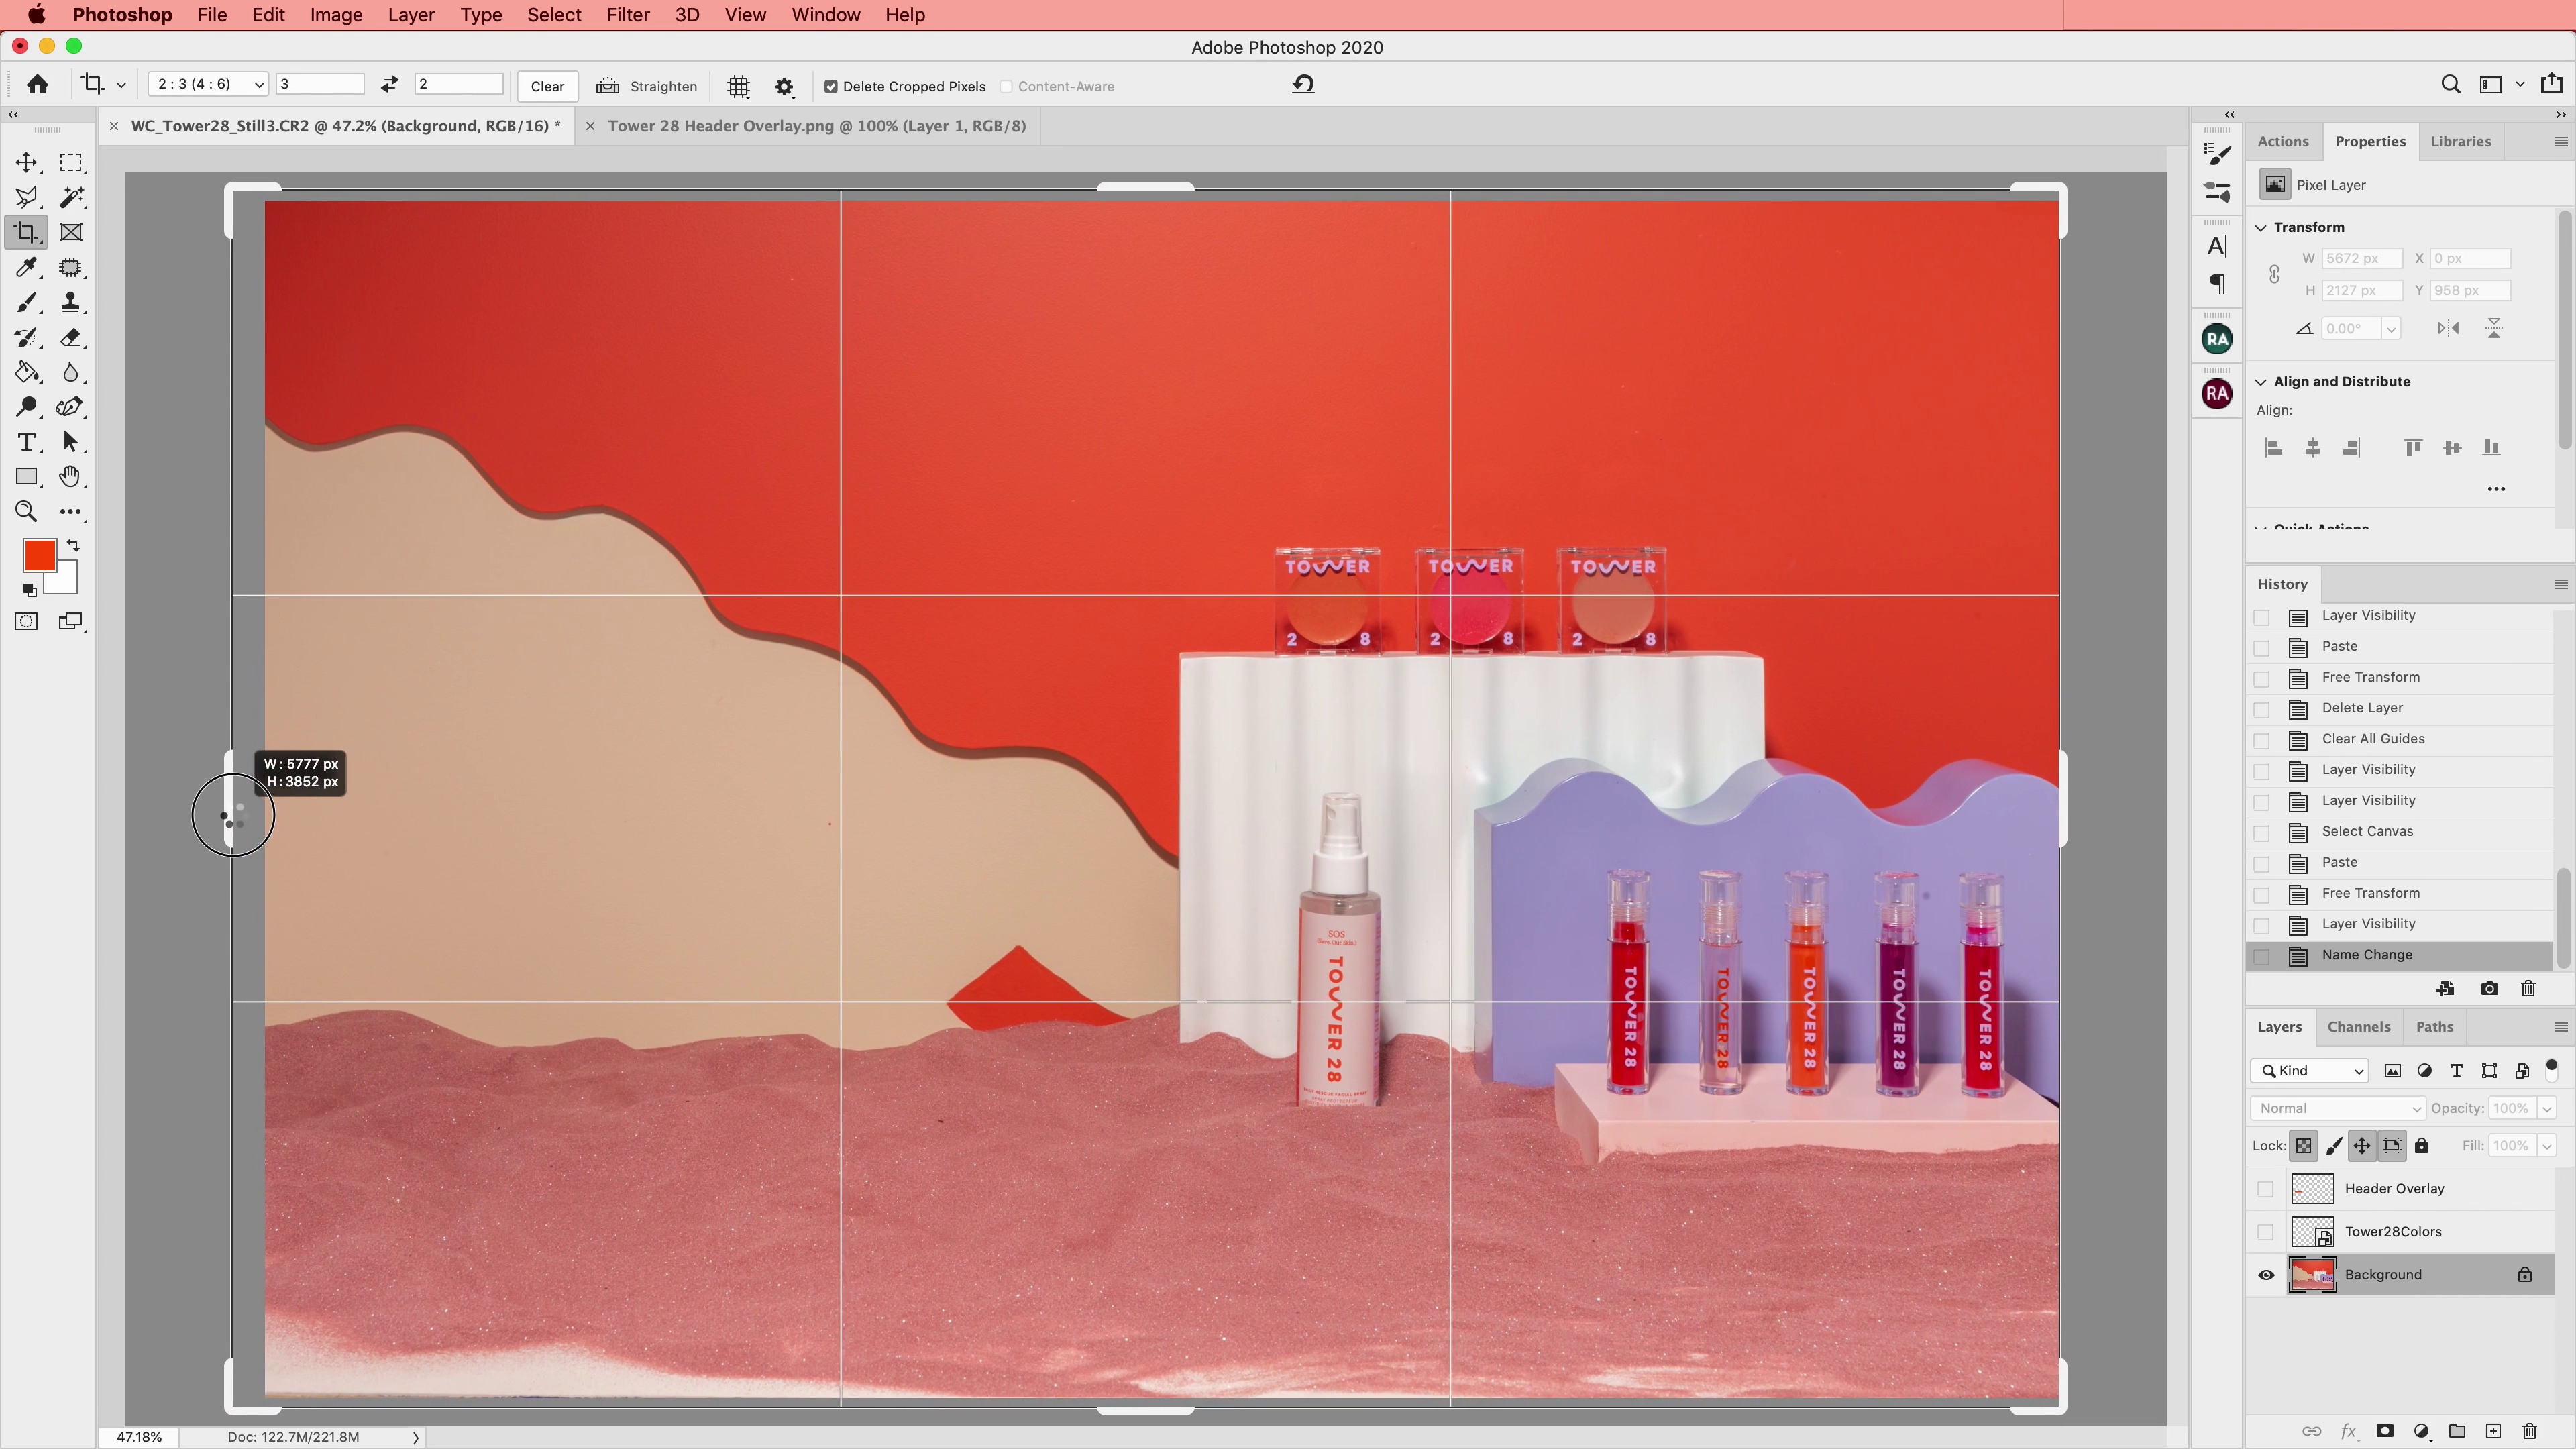Select the Magic Wand tool
The height and width of the screenshot is (1449, 2576).
(71, 197)
